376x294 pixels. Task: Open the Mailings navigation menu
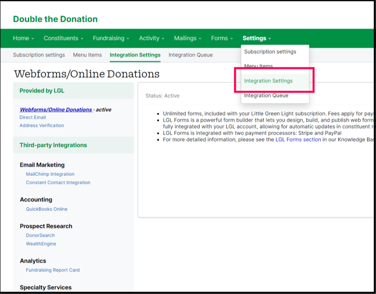coord(188,38)
